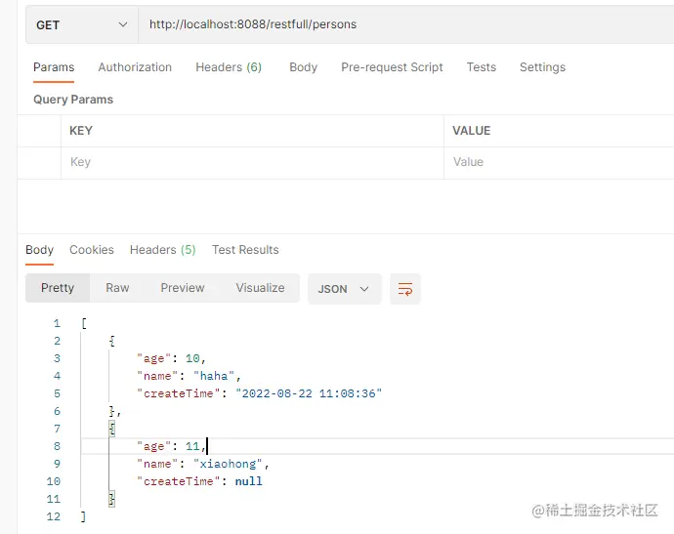Screen dimensions: 674x534
Task: Switch to the Authorization tab
Action: point(135,67)
